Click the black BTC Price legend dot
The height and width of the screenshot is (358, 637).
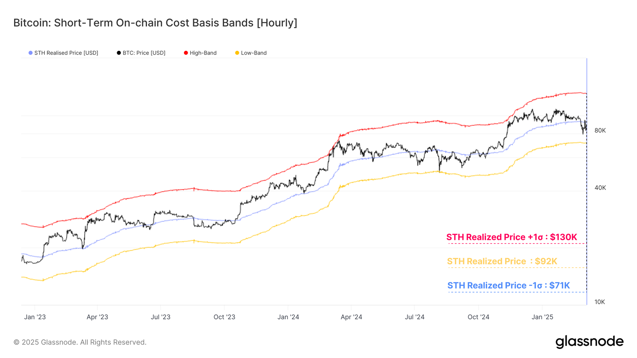[x=119, y=53]
